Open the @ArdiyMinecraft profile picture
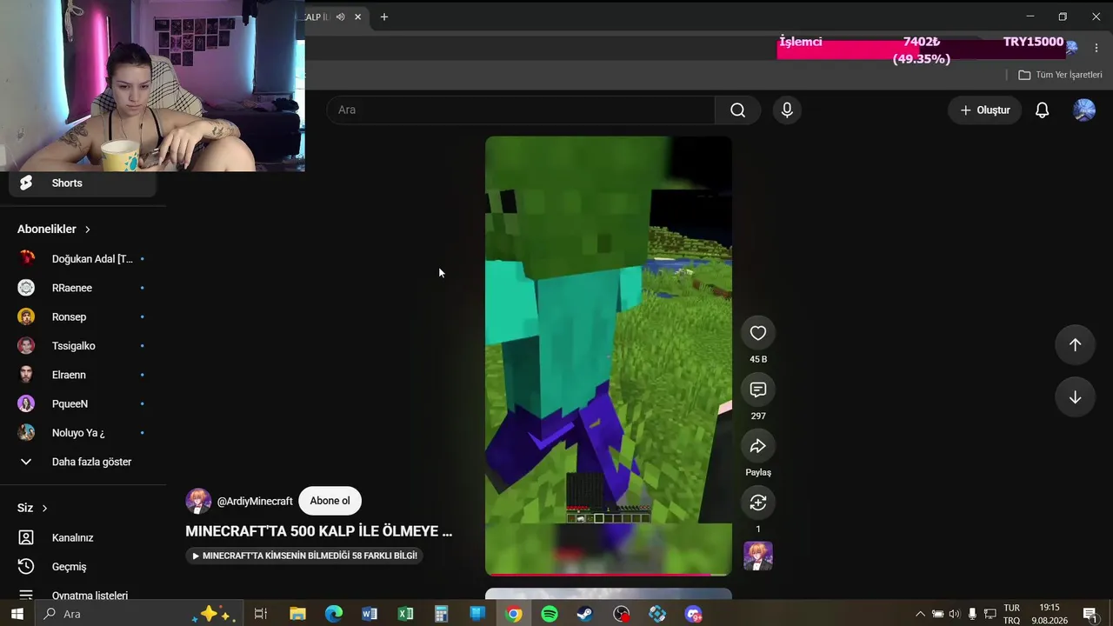1113x626 pixels. click(198, 502)
